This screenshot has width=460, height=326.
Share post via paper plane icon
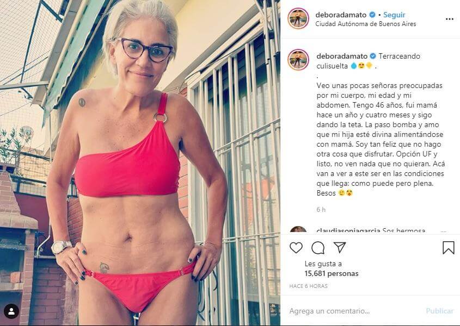[x=340, y=248]
